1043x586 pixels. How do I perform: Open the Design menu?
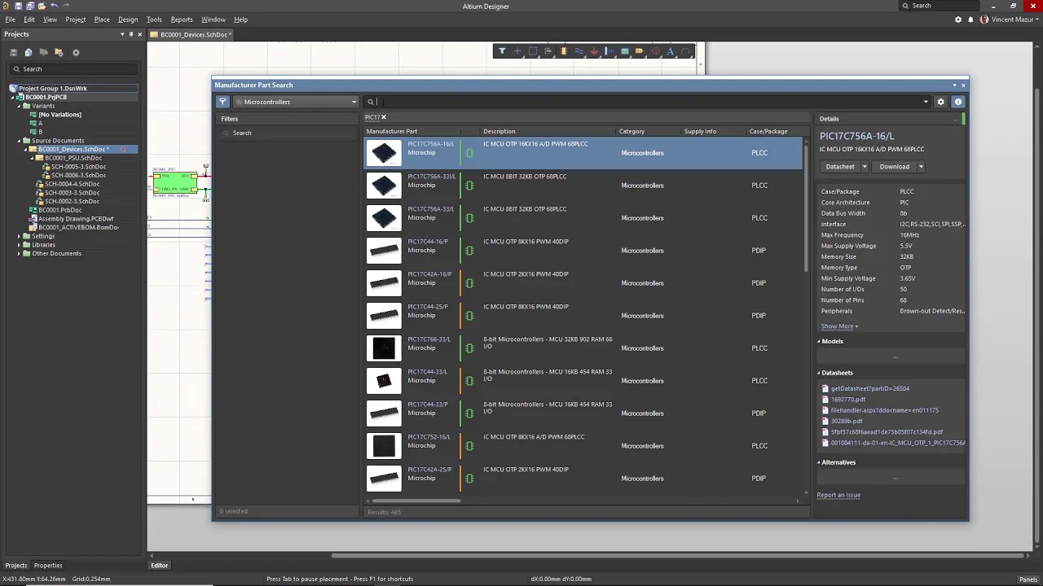pos(128,20)
